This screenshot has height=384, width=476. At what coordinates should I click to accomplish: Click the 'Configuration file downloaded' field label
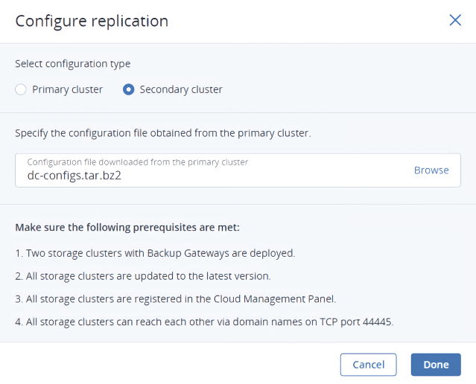[137, 161]
